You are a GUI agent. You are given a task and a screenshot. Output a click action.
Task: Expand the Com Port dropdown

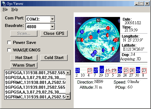click(x=53, y=19)
